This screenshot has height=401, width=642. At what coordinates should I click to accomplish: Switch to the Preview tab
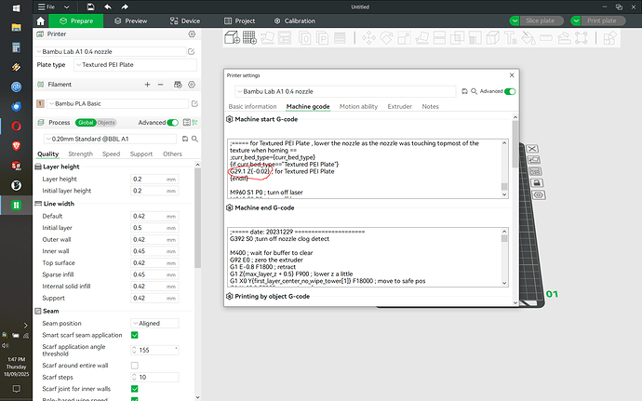click(130, 20)
